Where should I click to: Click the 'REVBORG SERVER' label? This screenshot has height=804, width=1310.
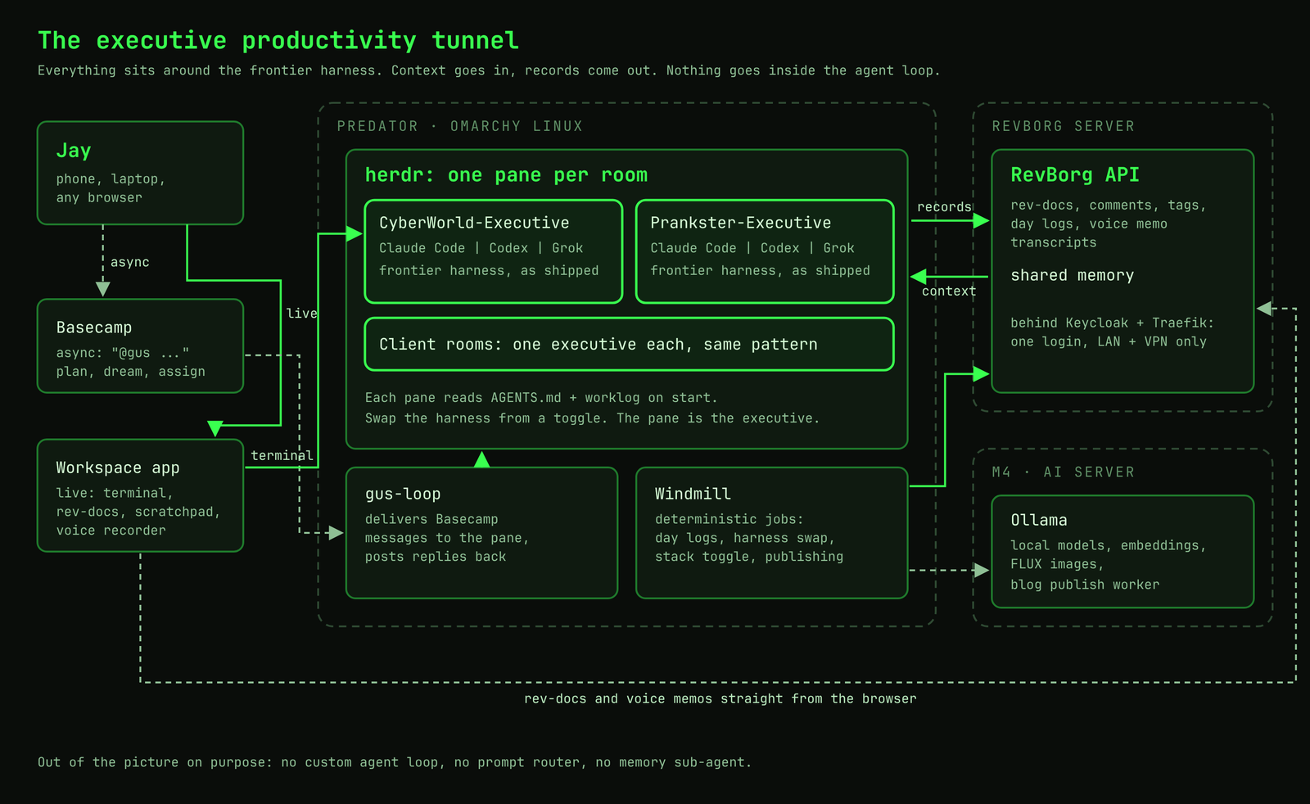point(1064,126)
